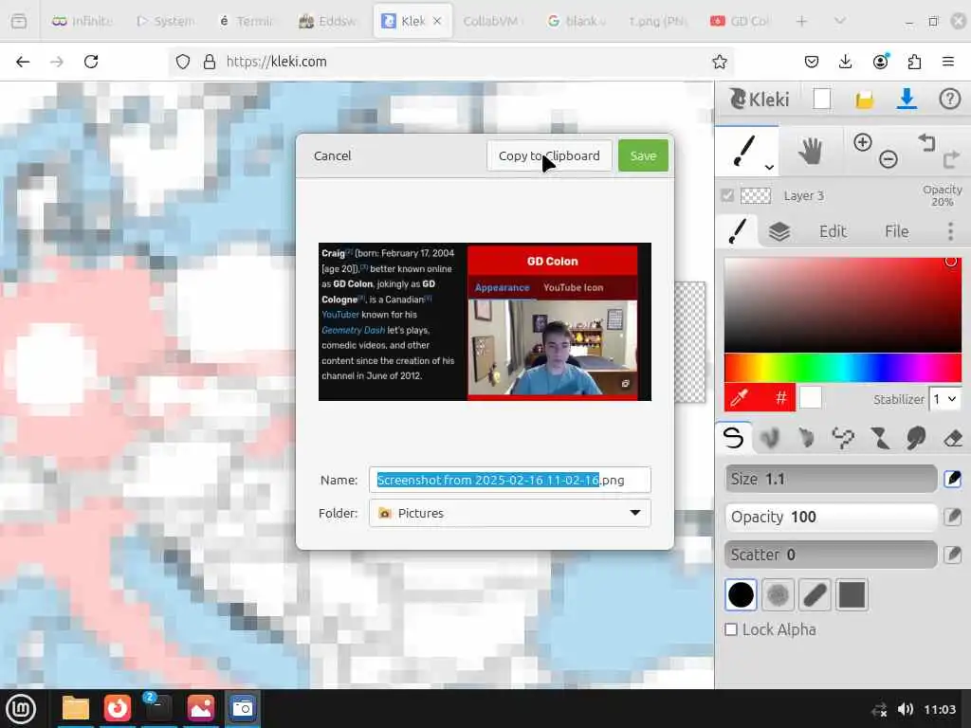Zoom out with minus magnifier icon
This screenshot has width=971, height=728.
tap(888, 159)
